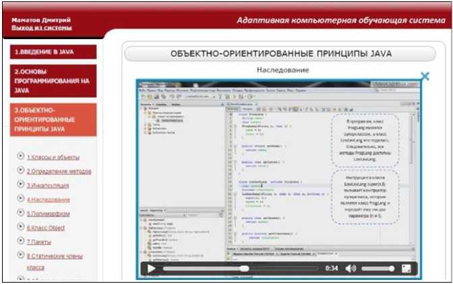Click the play icon beside Пакеты

[20, 241]
